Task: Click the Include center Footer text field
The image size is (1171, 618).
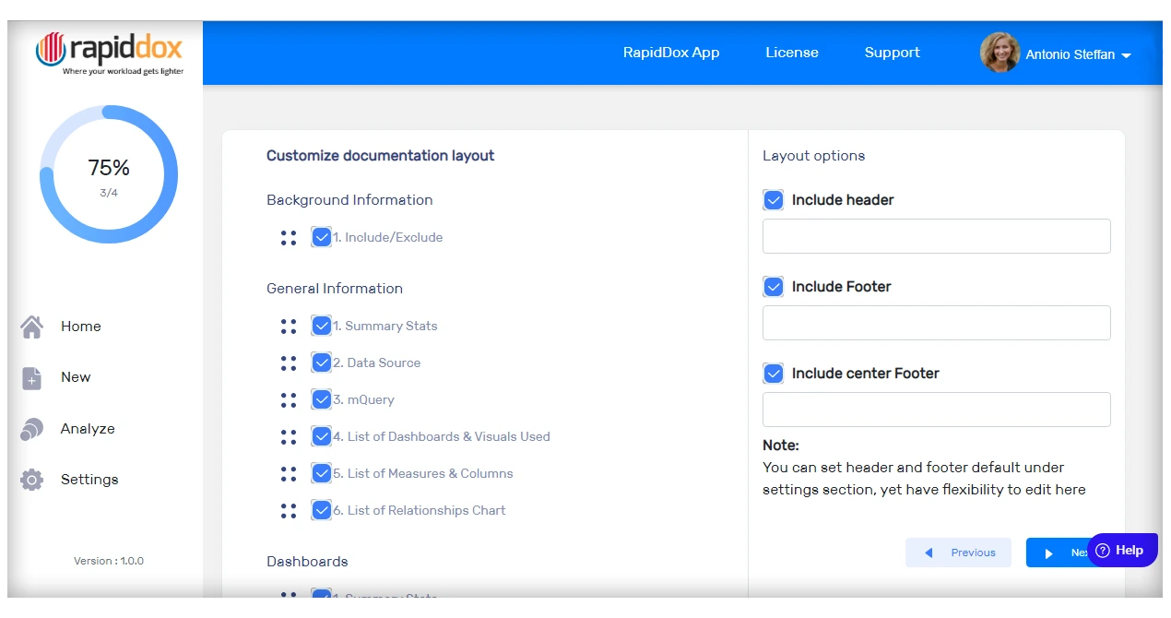Action: tap(937, 410)
